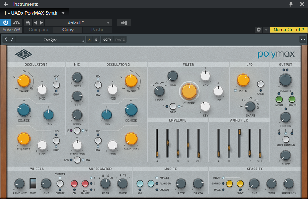This screenshot has height=199, width=308.
Task: Pin the Instruments window
Action: 291,4
